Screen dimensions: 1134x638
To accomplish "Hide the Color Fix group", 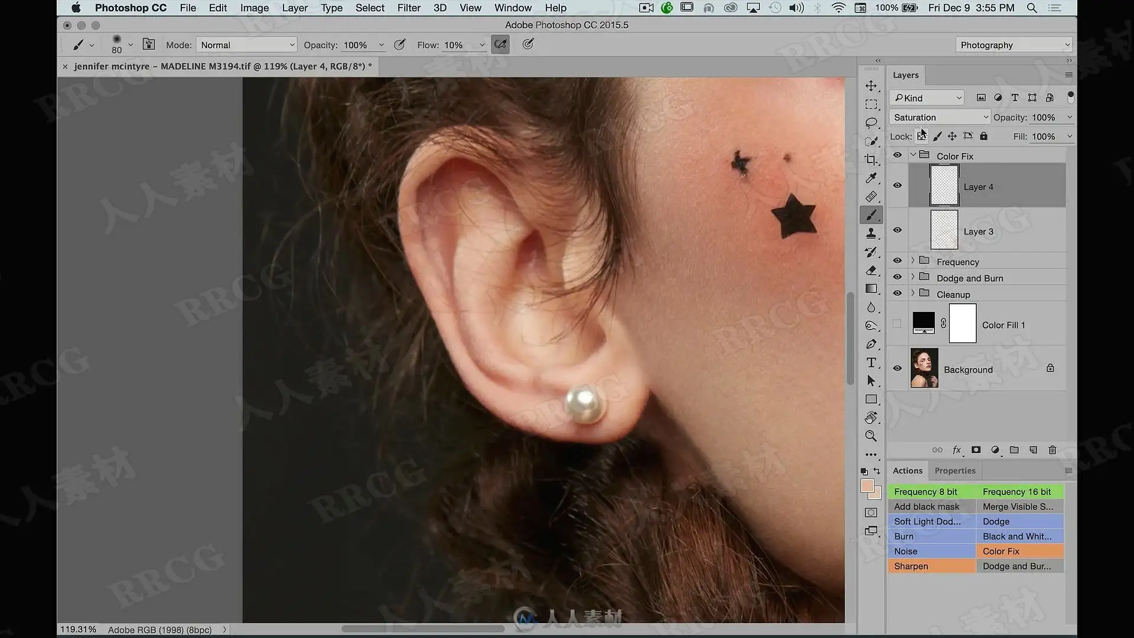I will click(897, 155).
